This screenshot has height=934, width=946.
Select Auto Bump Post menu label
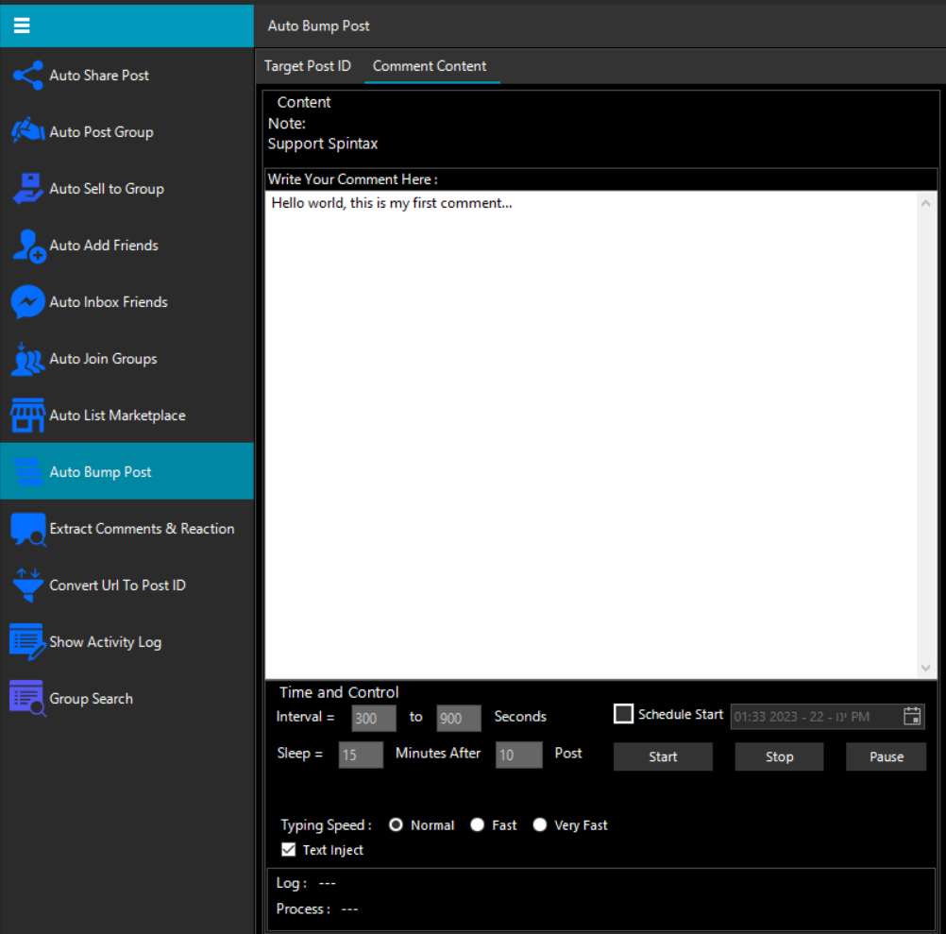pos(100,472)
